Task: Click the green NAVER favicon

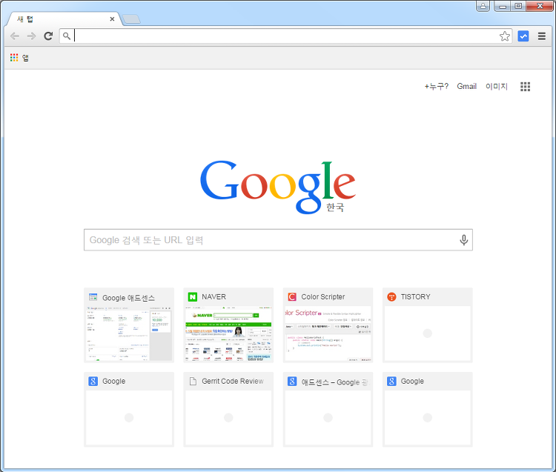Action: click(x=193, y=297)
